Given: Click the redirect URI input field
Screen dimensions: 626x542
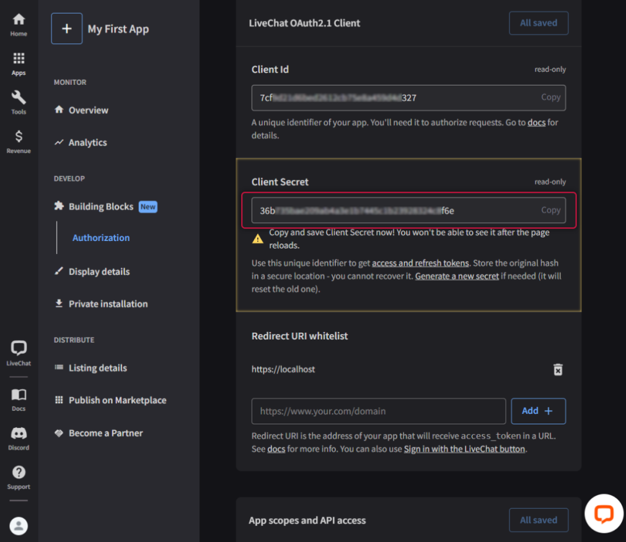Looking at the screenshot, I should coord(378,411).
